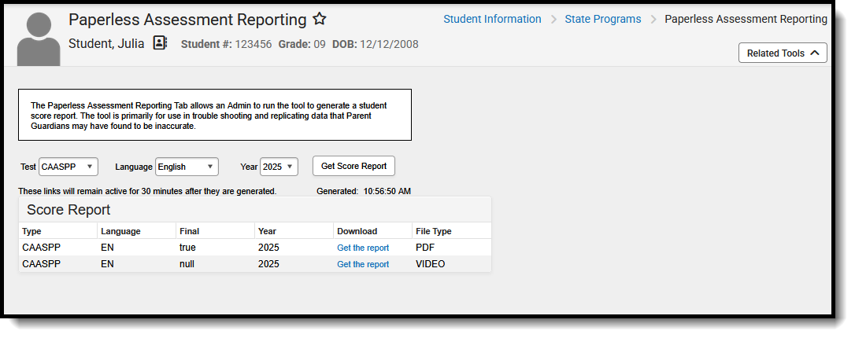
Task: Click the generated time 10:56:50 AM
Action: coord(387,191)
